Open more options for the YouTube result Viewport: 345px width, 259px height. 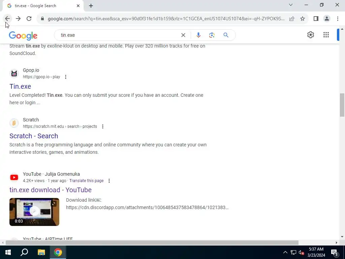point(109,181)
